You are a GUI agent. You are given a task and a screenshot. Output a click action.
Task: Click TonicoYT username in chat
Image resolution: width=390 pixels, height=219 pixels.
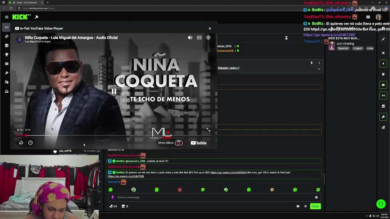(114, 182)
